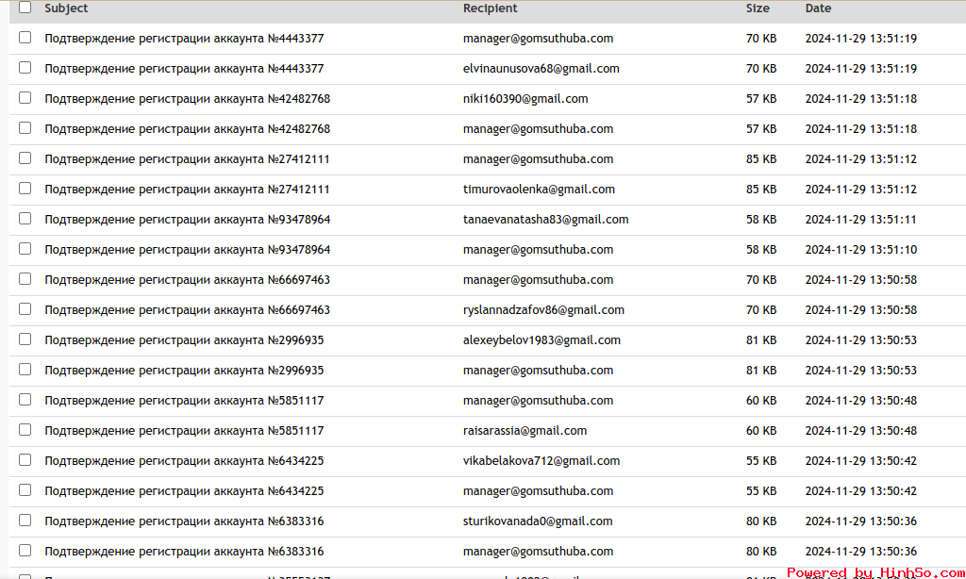This screenshot has height=579, width=966.
Task: Click the 57 KB size in niki160390@gmail.com row
Action: click(761, 99)
